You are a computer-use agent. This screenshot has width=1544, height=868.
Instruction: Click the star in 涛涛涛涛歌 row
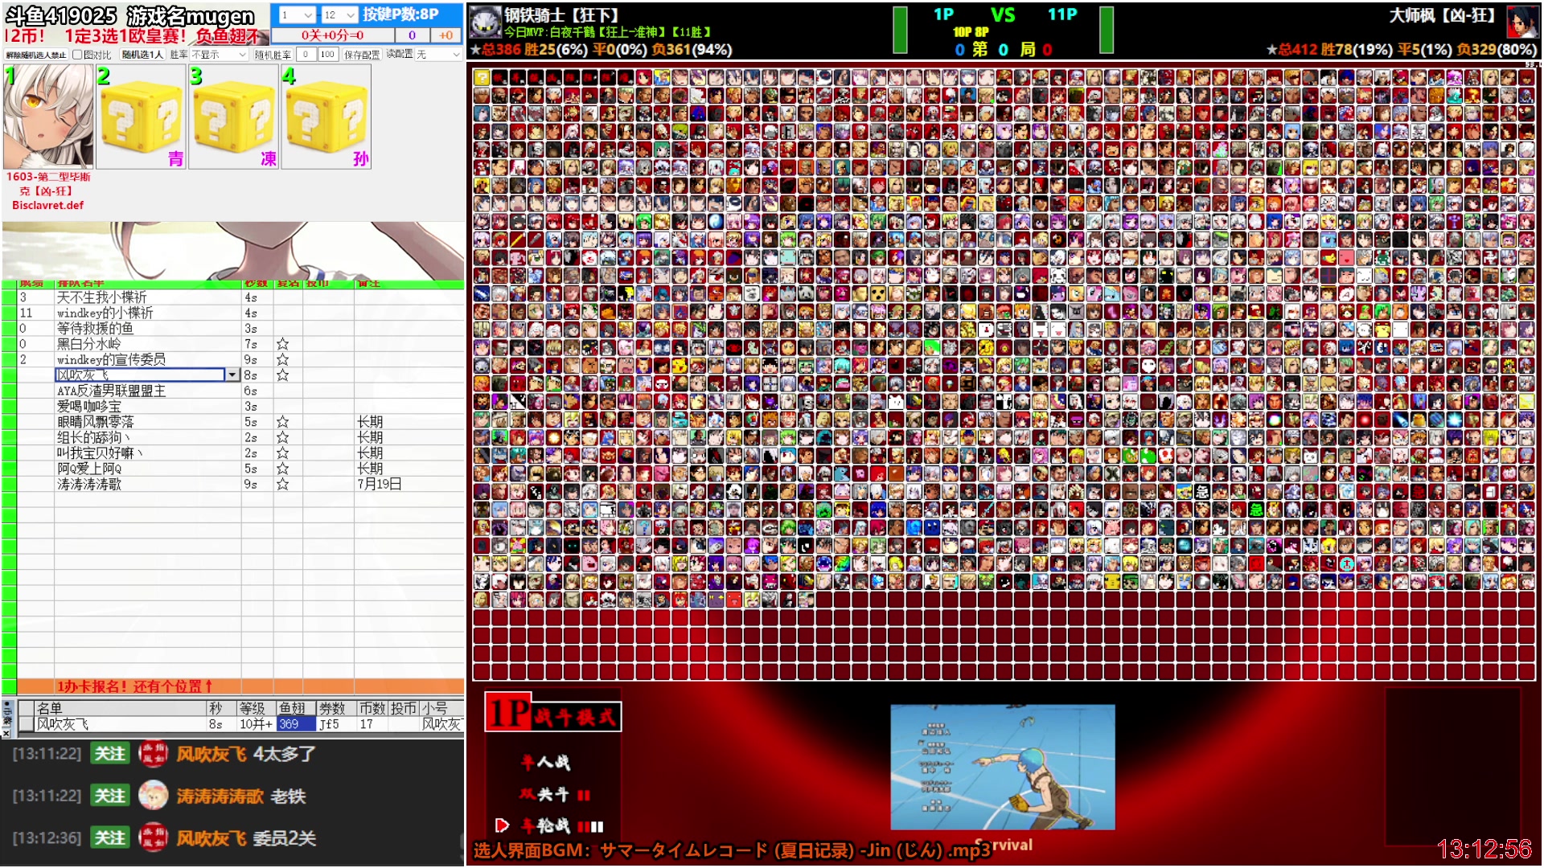(282, 485)
